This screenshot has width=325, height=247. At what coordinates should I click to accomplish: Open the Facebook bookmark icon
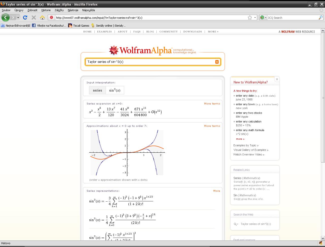(34, 26)
